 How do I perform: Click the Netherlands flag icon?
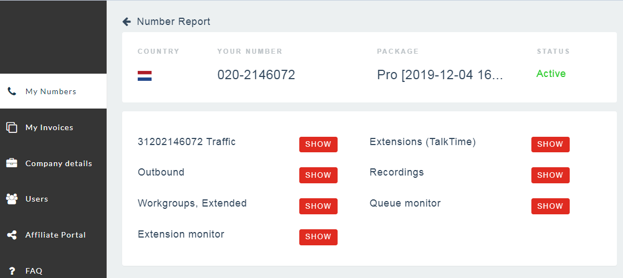(144, 76)
